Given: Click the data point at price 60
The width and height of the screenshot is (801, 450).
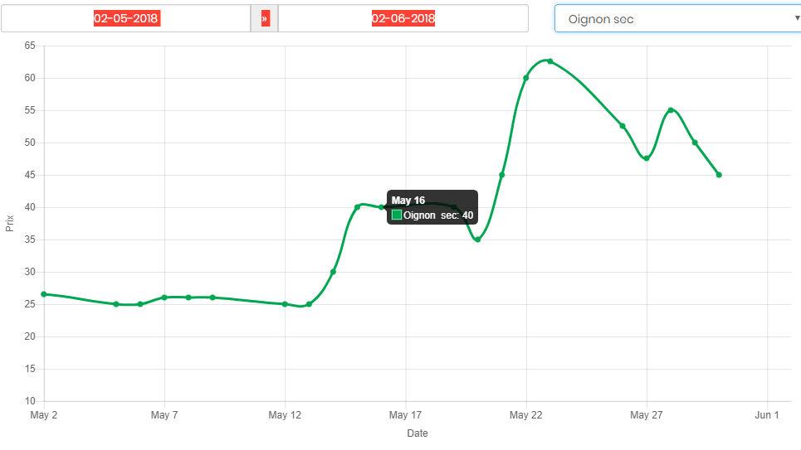Looking at the screenshot, I should (526, 78).
